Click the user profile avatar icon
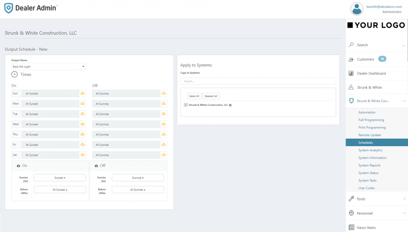This screenshot has height=232, width=408. (357, 9)
